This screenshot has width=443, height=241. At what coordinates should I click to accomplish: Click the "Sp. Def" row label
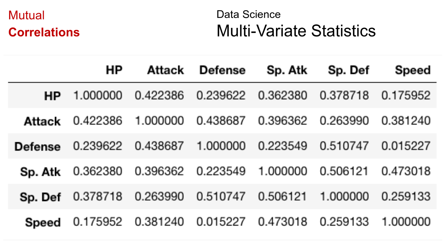(x=40, y=197)
